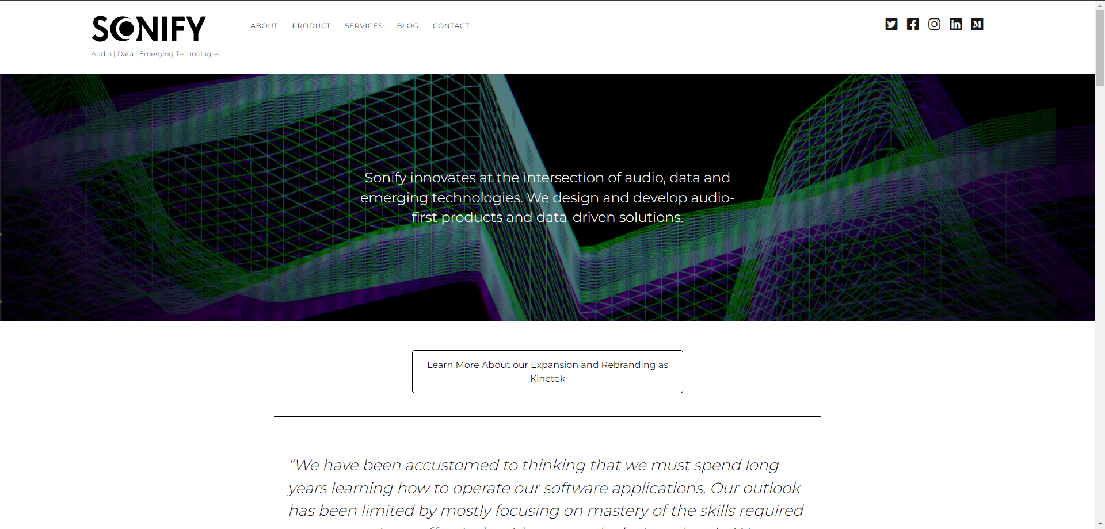Screen dimensions: 1105x529
Task: Open the Blog section
Action: click(407, 26)
